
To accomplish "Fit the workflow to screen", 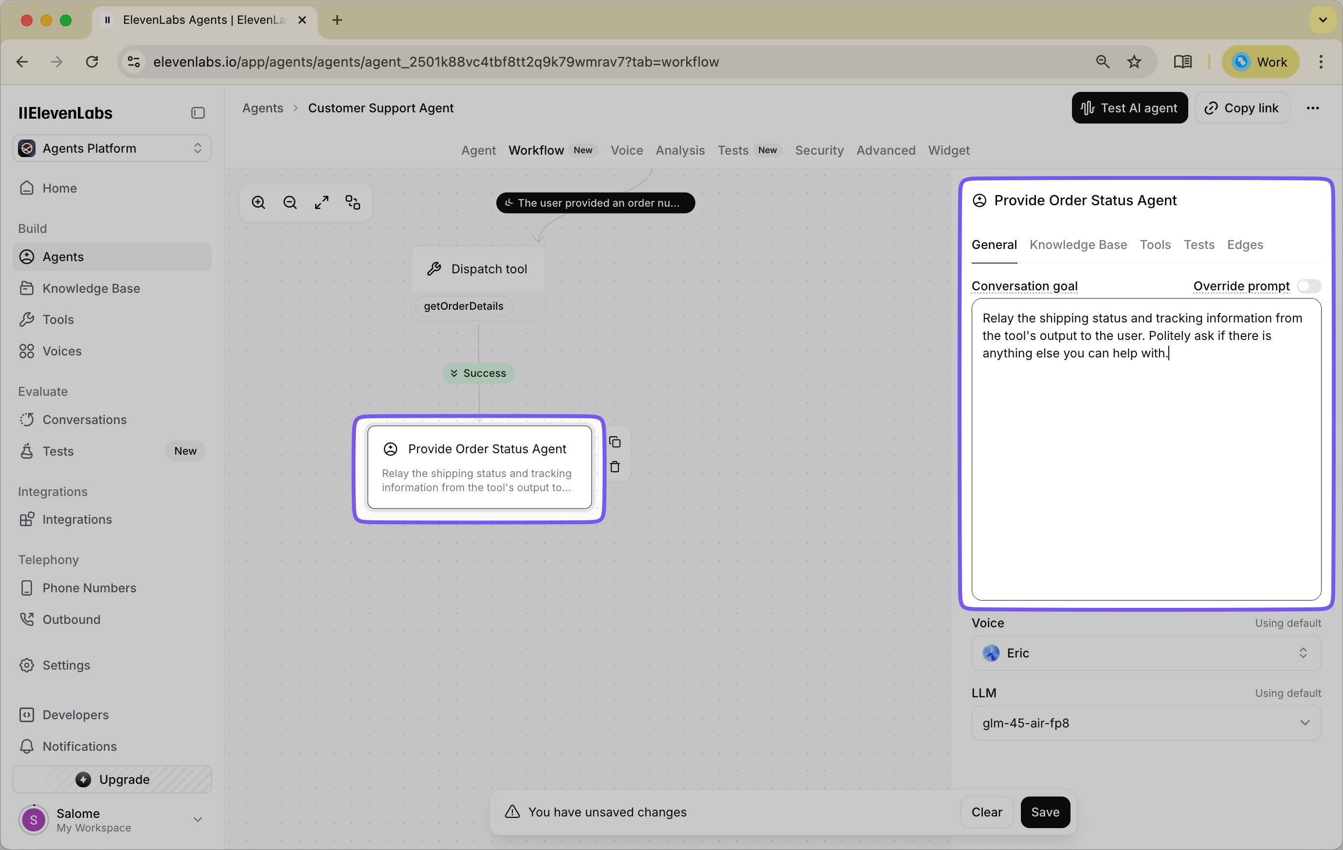I will (x=321, y=202).
